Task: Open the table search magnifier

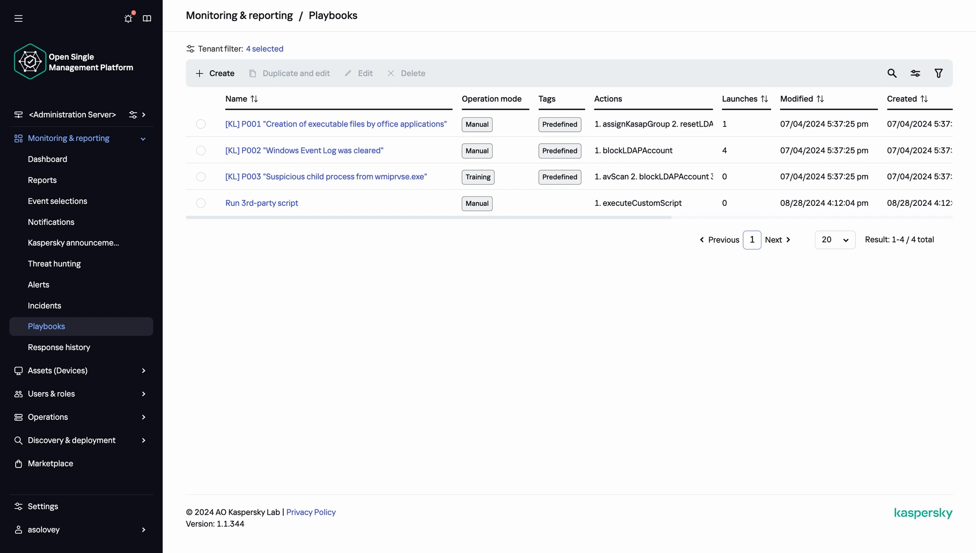Action: click(892, 73)
